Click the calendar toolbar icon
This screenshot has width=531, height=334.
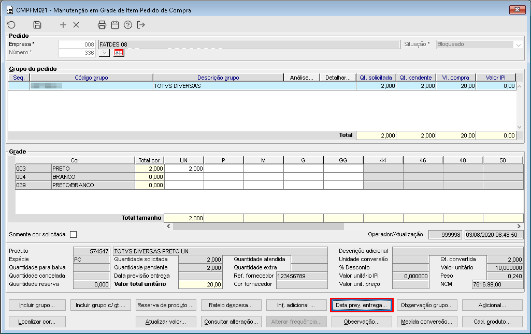(x=115, y=25)
